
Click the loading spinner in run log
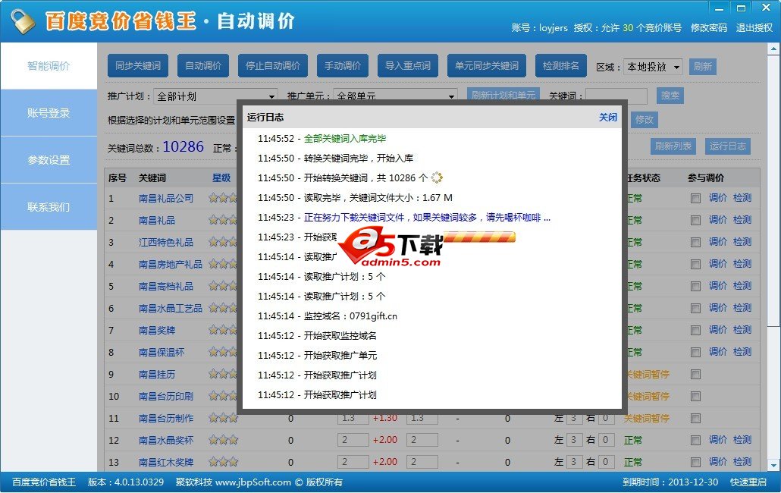pos(437,177)
